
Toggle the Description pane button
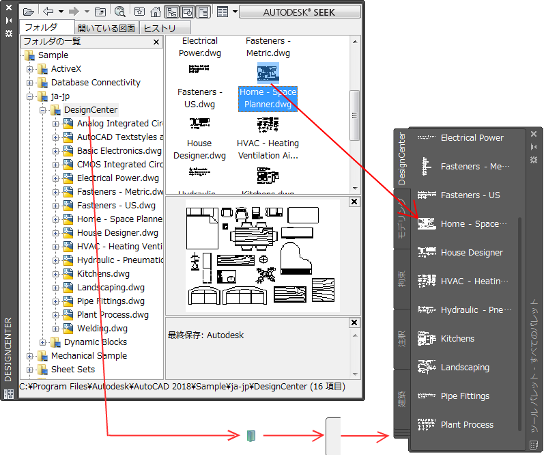[203, 12]
